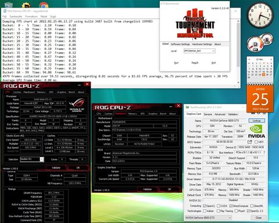This screenshot has width=279, height=223.
Task: Toggle the DirectML checkbox in GPU-Z
Action: 252,206
